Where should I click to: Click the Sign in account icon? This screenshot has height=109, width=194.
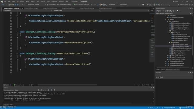[x=173, y=2]
